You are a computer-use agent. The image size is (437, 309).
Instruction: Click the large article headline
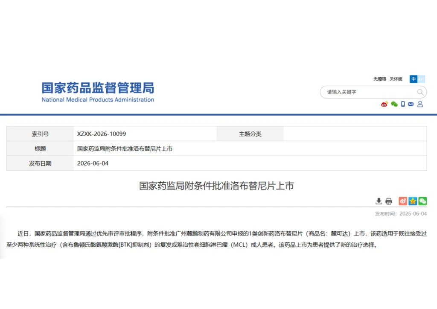click(216, 186)
